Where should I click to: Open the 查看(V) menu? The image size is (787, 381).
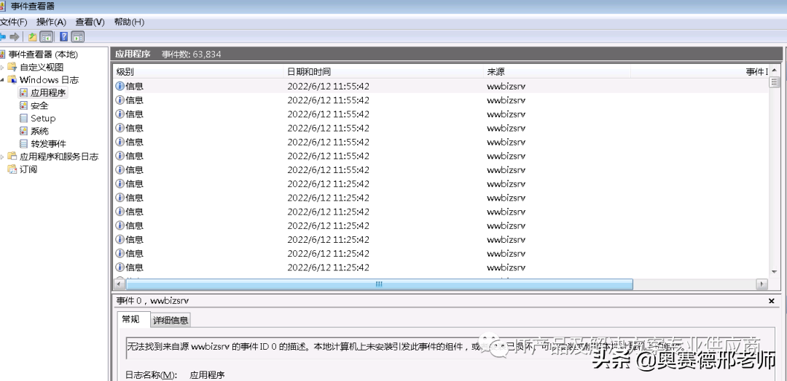(x=90, y=22)
